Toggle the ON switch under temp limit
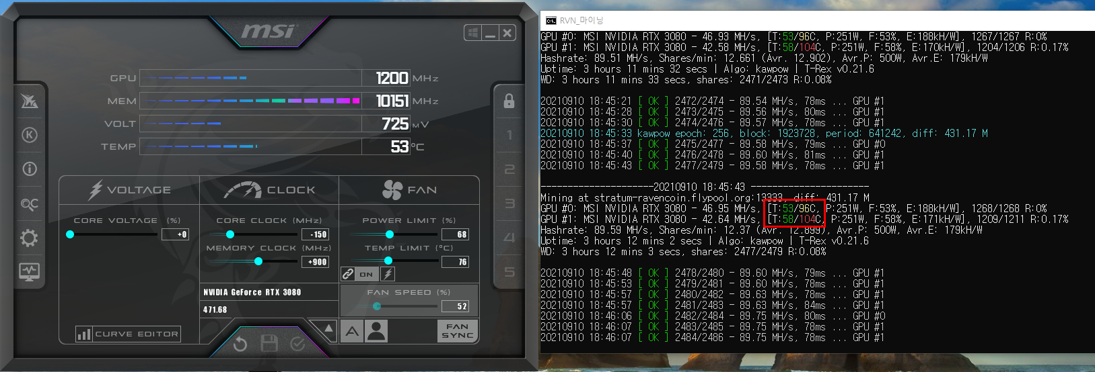 click(x=366, y=274)
